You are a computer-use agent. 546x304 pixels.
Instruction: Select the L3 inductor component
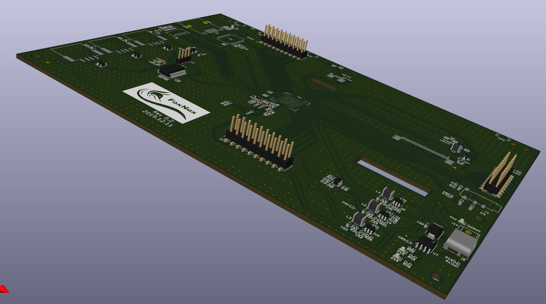(359, 219)
